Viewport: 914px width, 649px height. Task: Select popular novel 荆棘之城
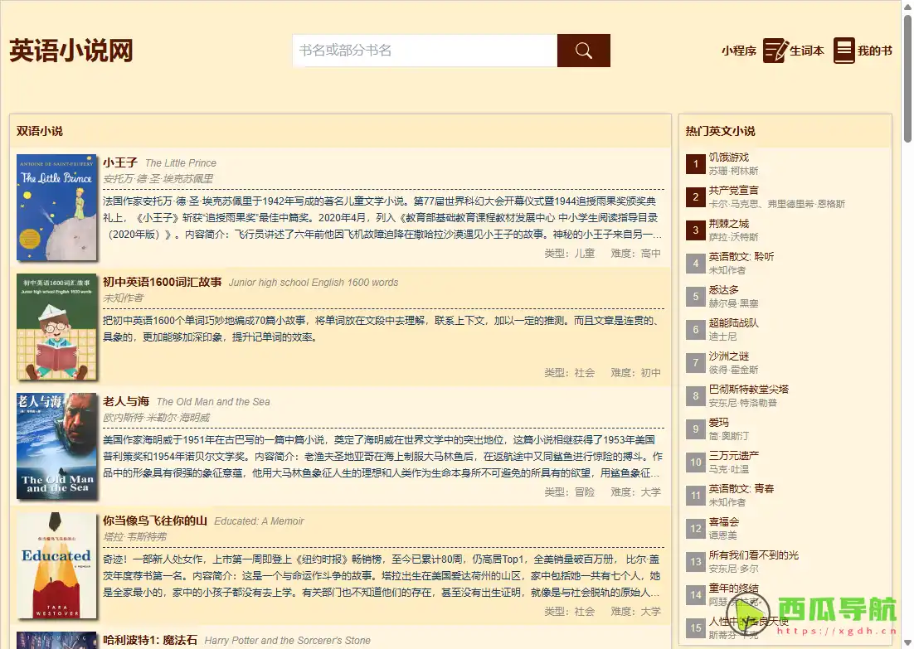pyautogui.click(x=729, y=224)
